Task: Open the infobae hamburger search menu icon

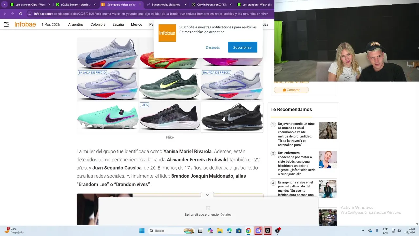Action: pyautogui.click(x=7, y=24)
